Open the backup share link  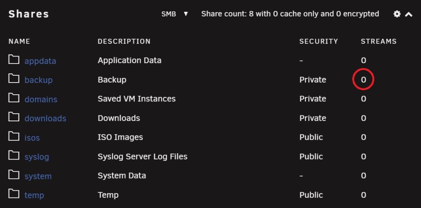click(38, 80)
